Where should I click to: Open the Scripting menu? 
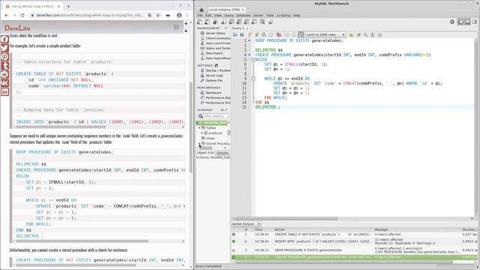coord(283,15)
